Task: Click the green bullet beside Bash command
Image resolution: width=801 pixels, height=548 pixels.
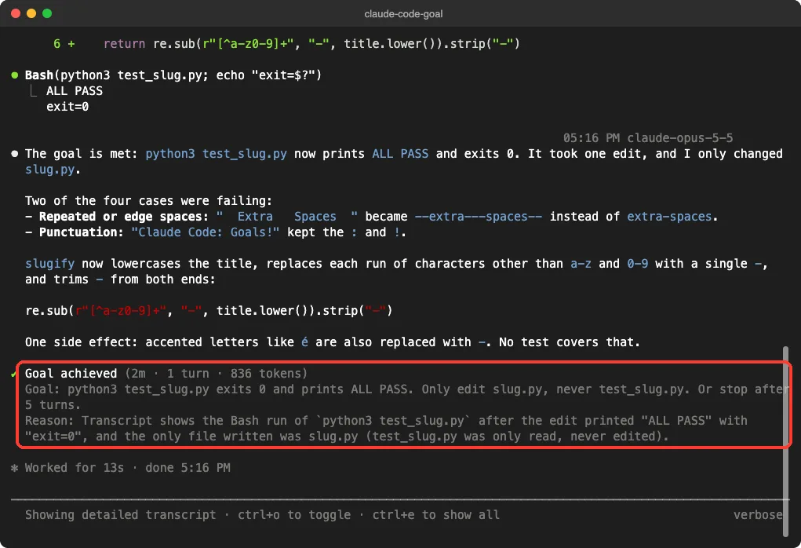Action: (15, 75)
